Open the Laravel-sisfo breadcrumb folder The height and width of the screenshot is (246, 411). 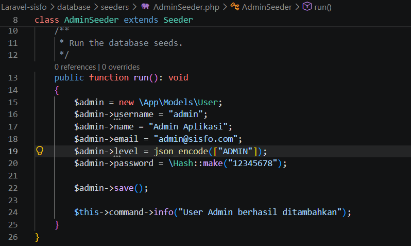[x=24, y=7]
